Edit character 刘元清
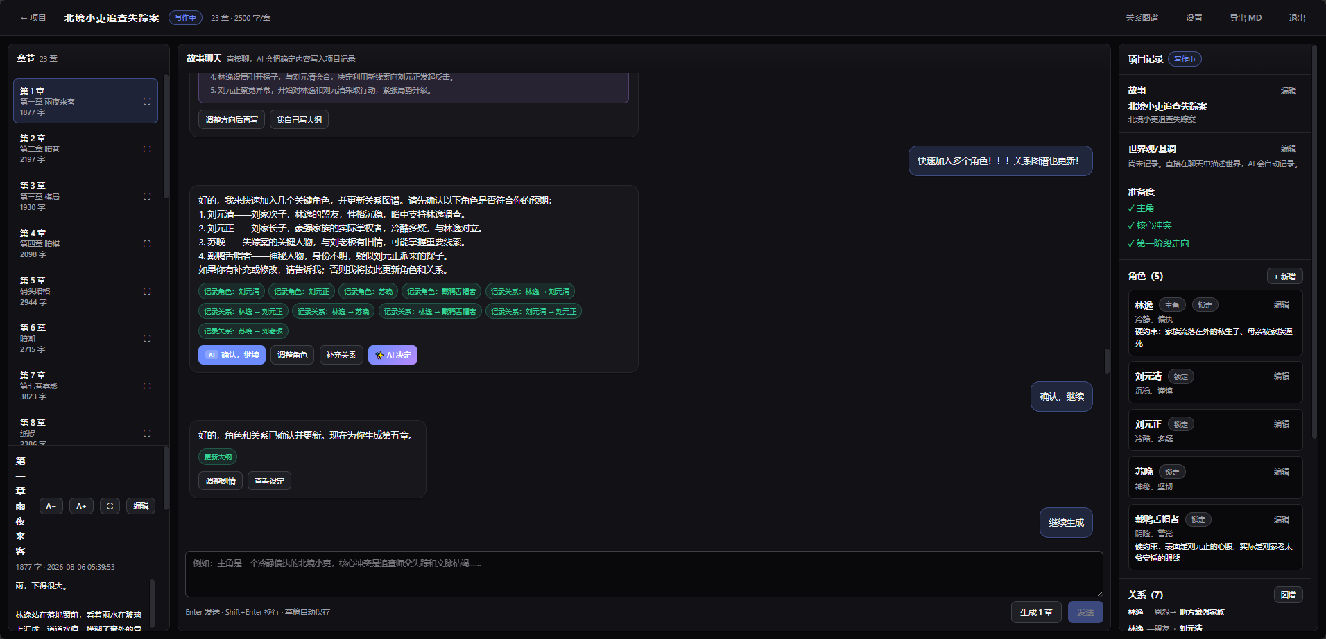1326x639 pixels. (x=1281, y=376)
